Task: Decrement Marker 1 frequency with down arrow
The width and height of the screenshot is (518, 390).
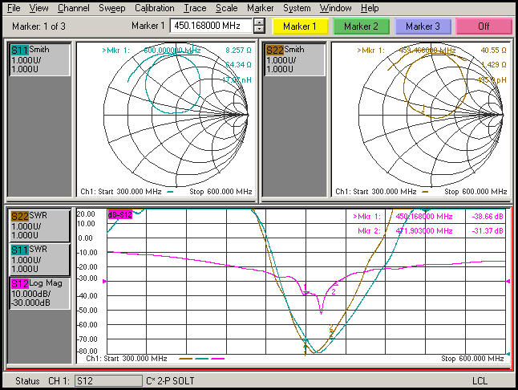Action: pos(259,30)
